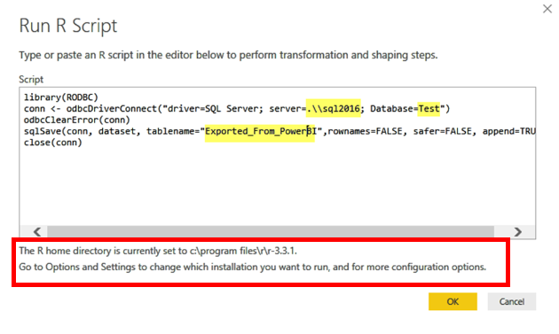Click the highlighted .\\sql2016 server name

(x=333, y=109)
